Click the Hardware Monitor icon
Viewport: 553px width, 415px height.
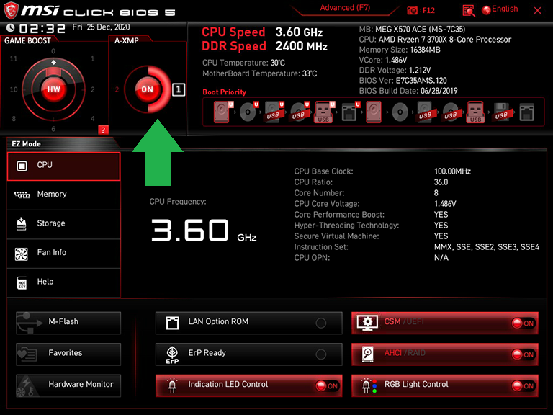27,385
